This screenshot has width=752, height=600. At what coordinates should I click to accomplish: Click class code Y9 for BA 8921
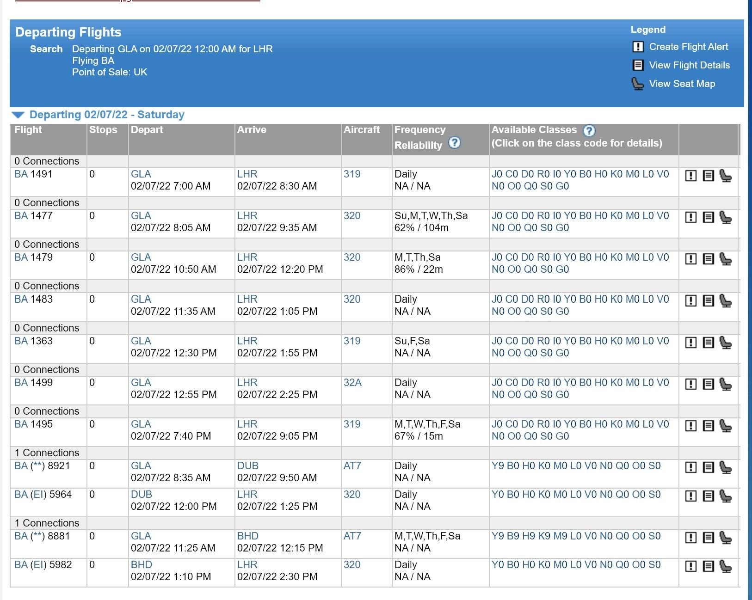point(498,466)
